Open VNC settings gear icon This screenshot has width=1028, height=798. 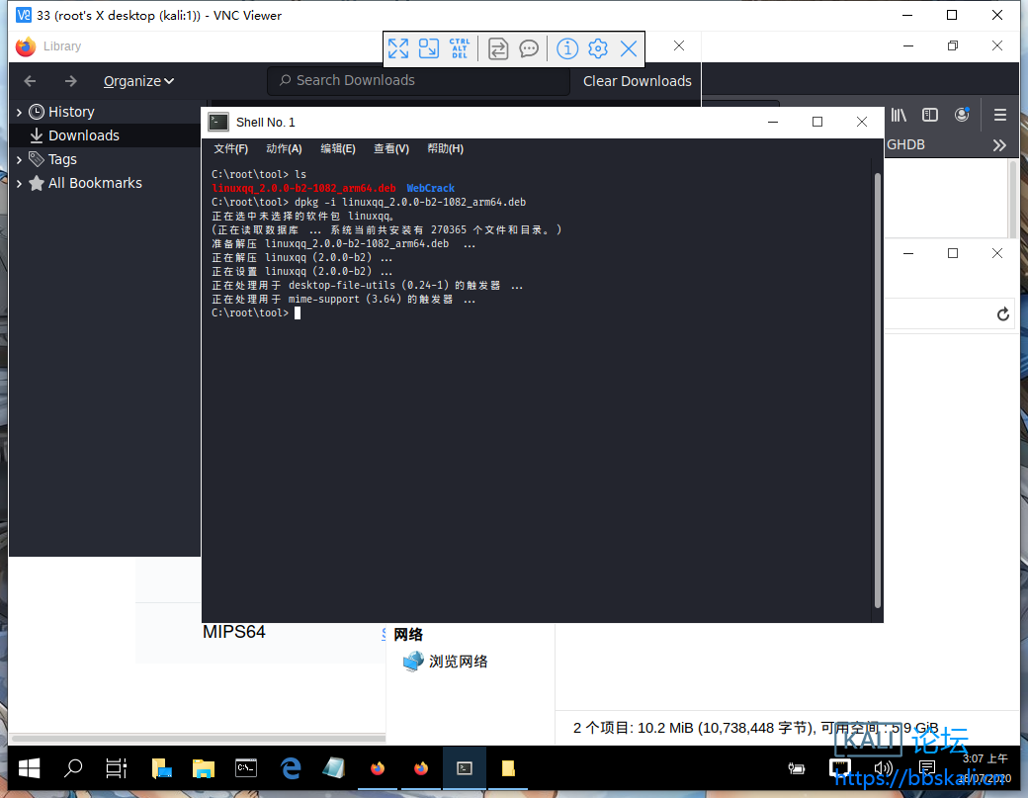click(597, 48)
